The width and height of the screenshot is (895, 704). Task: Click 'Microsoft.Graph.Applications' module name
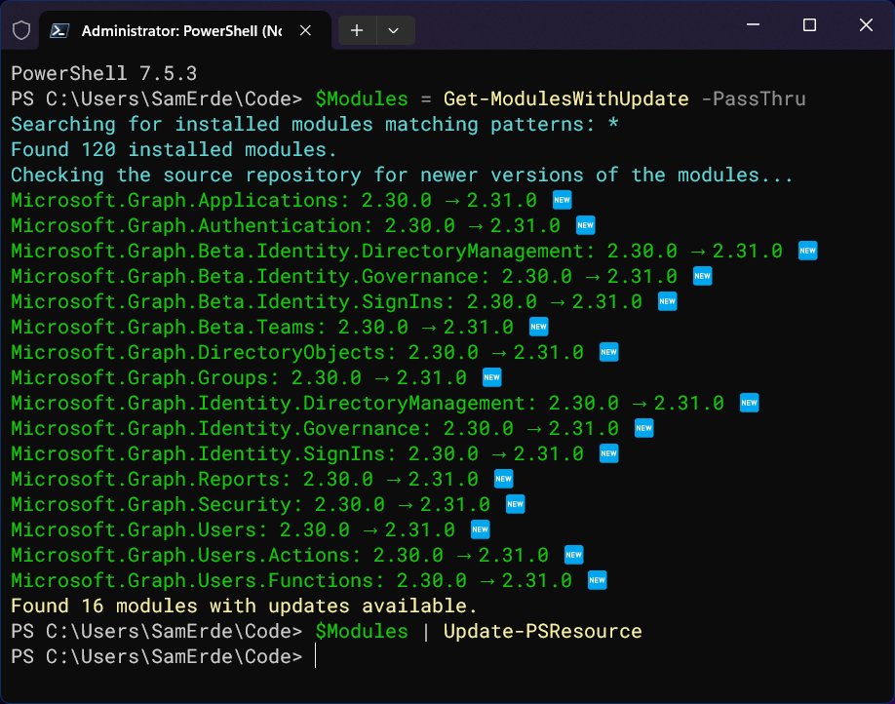pos(175,200)
